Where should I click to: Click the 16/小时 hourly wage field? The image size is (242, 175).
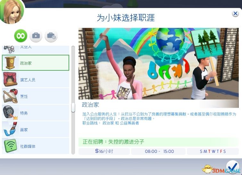pyautogui.click(x=104, y=151)
